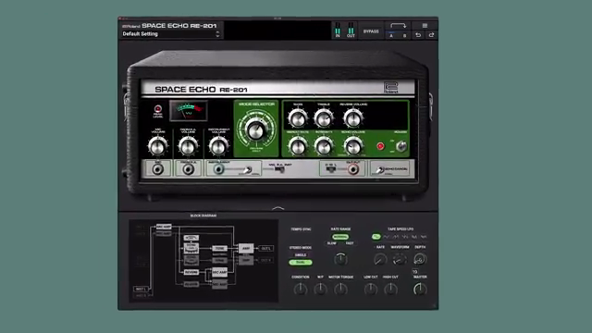Image resolution: width=592 pixels, height=333 pixels.
Task: Click the Treble knob
Action: coord(324,118)
